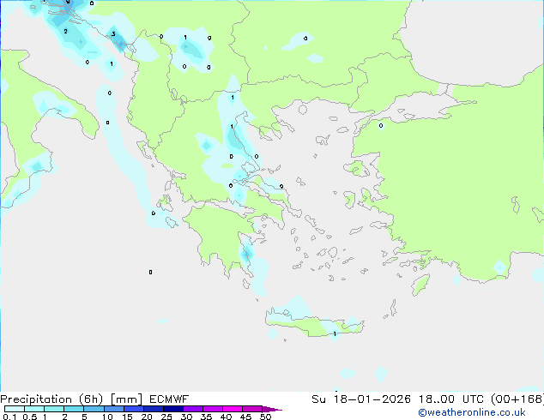
Task: Click the dark navy 25–30 legend swatch
Action: 173,409
